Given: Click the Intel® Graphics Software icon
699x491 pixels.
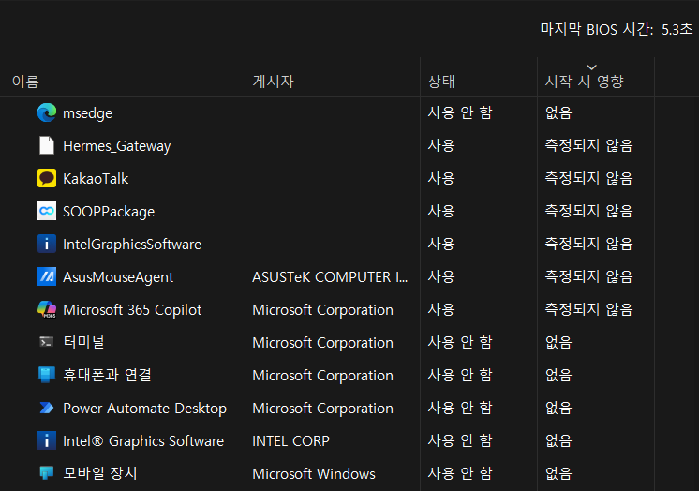Looking at the screenshot, I should (x=47, y=440).
